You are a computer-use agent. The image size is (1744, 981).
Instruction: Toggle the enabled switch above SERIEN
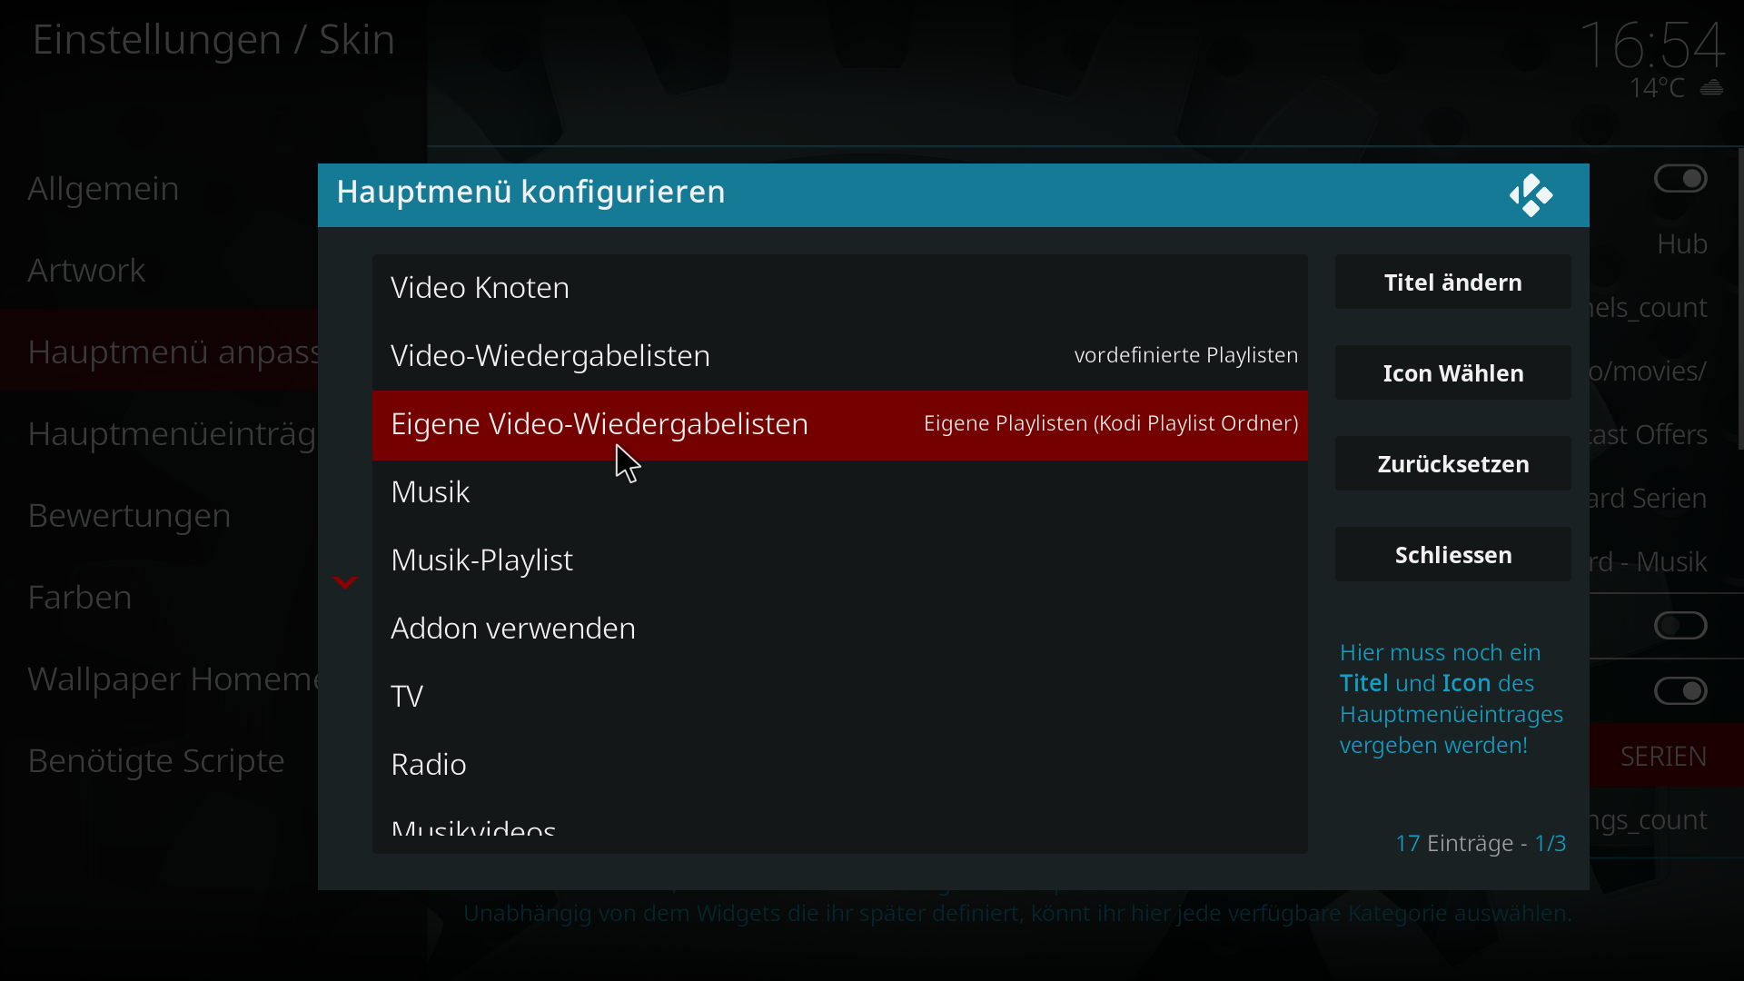1680,691
